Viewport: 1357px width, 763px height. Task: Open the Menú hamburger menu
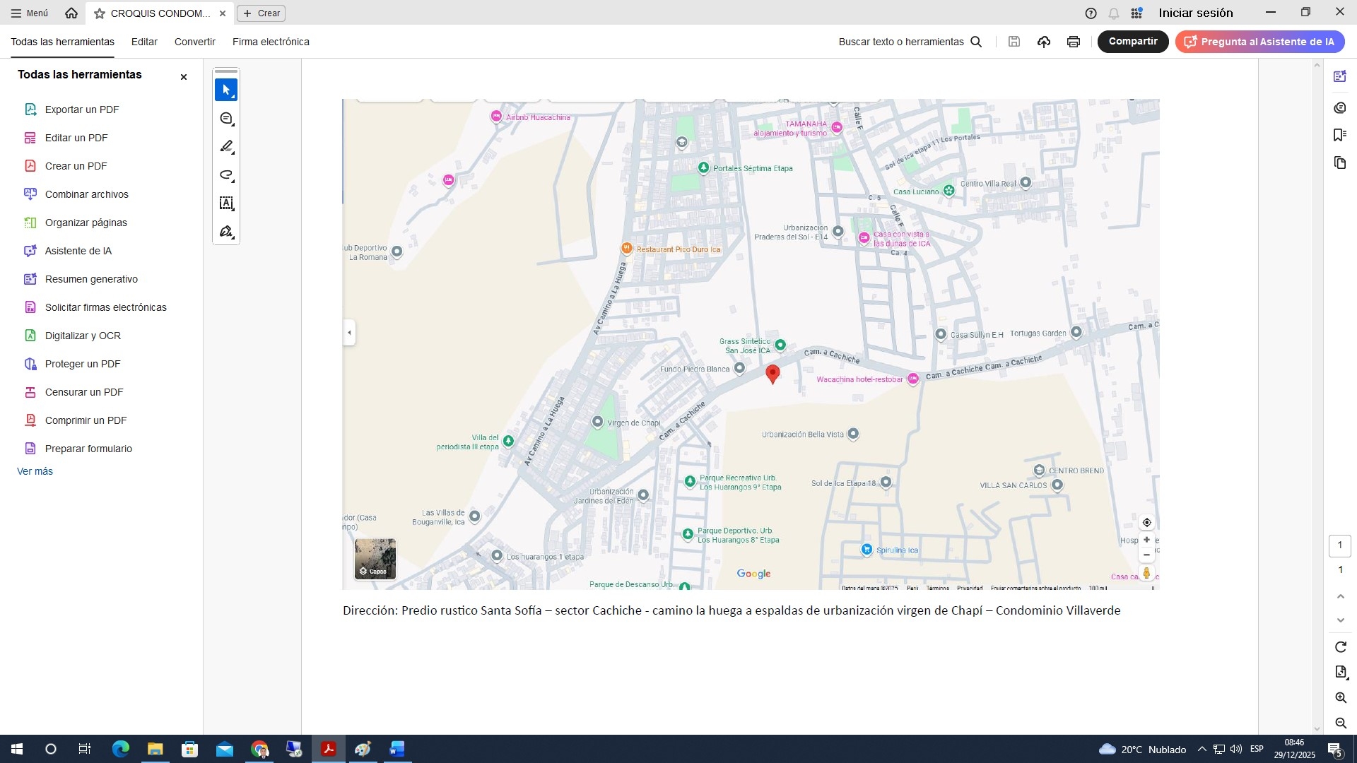30,13
